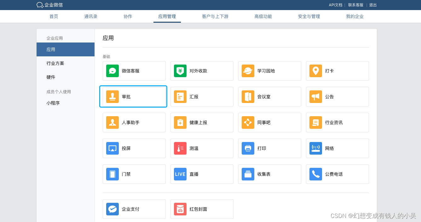Image resolution: width=421 pixels, height=222 pixels.
Task: Open the 网络 router icon
Action: coord(316,148)
